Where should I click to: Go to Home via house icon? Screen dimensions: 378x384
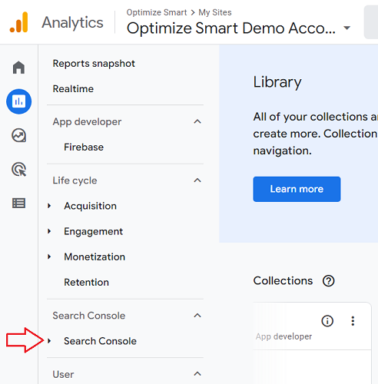click(x=18, y=68)
